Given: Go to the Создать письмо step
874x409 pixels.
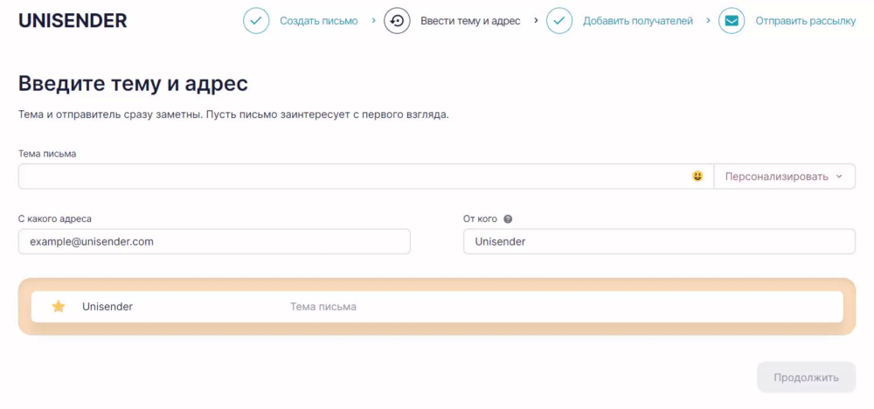Looking at the screenshot, I should pos(319,21).
